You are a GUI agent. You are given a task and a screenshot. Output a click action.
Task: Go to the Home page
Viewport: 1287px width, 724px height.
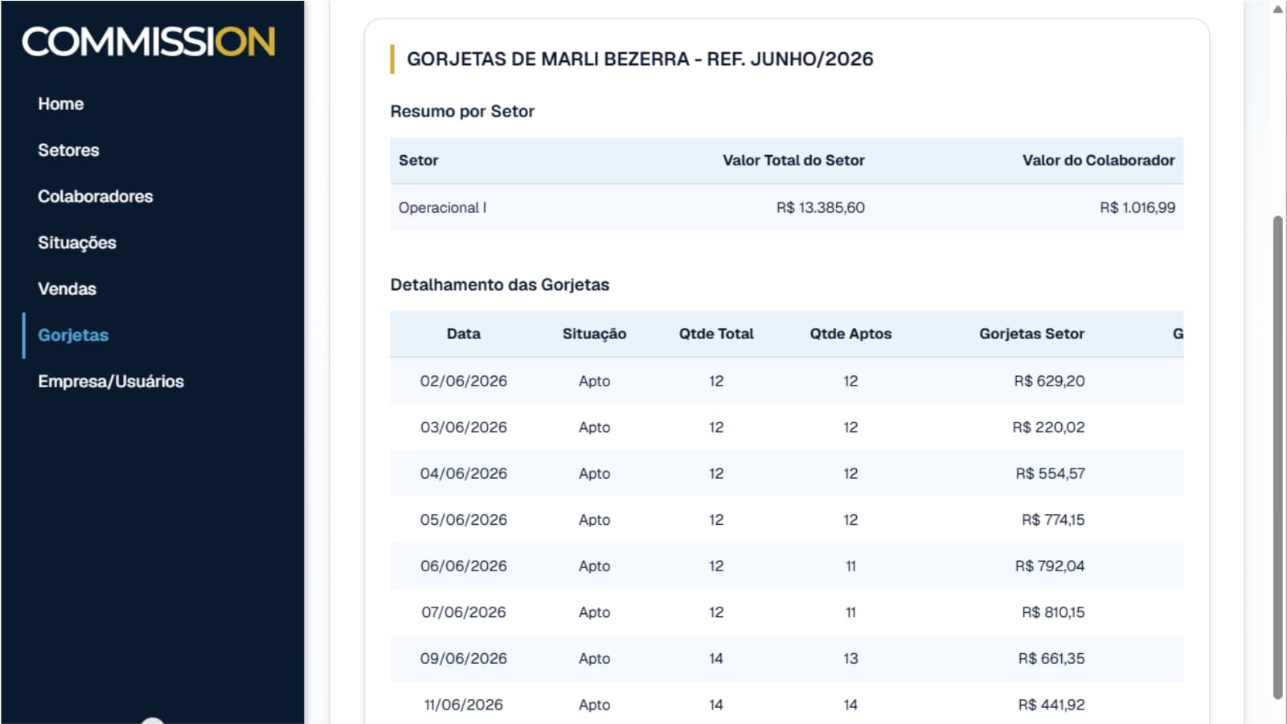tap(61, 104)
